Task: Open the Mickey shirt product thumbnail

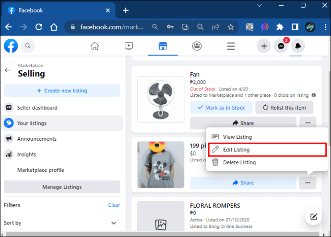Action: point(161,165)
